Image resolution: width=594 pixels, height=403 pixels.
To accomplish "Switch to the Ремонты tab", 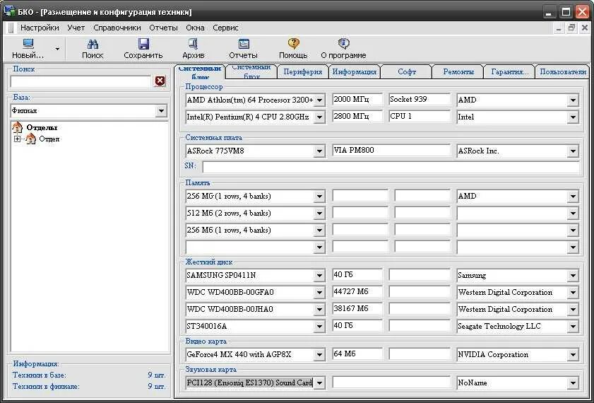I will [x=458, y=71].
